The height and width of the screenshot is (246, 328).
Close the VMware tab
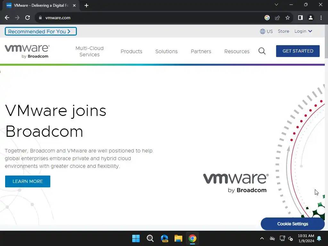point(74,5)
